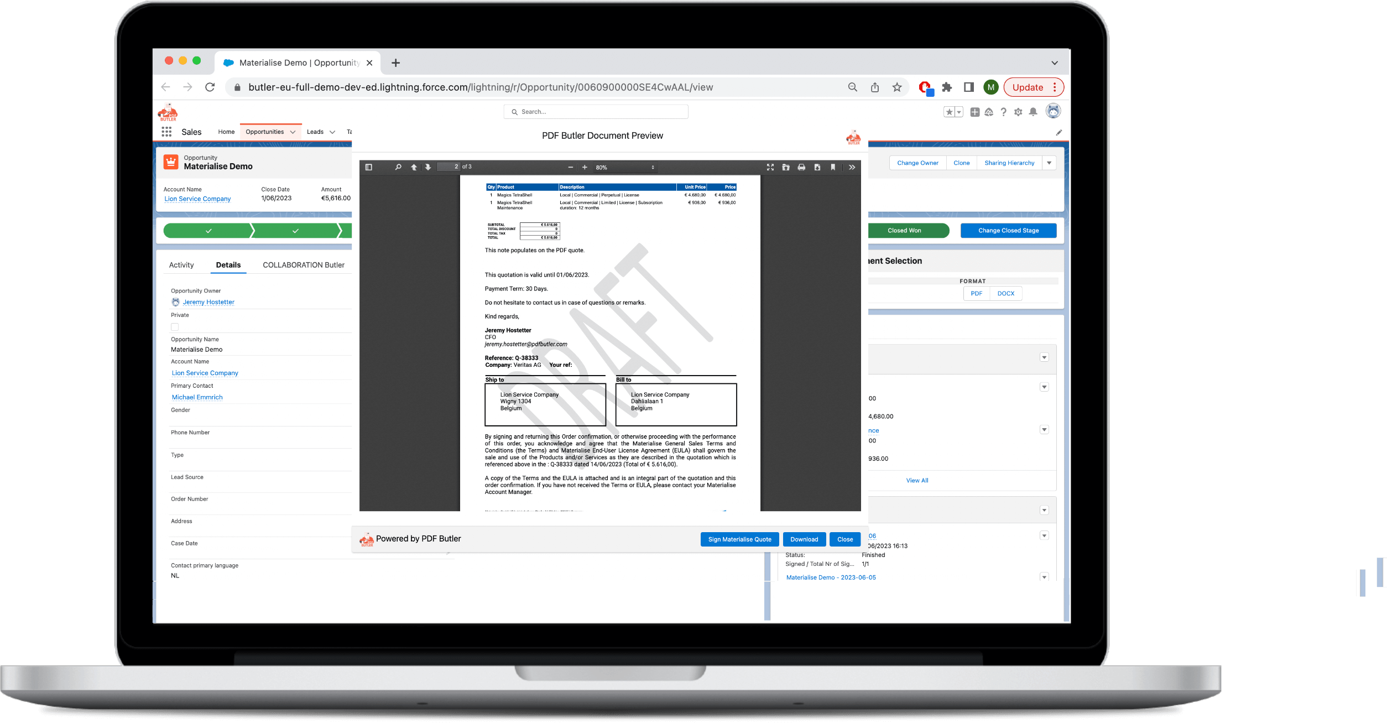Open Chrome share page icon
Image resolution: width=1387 pixels, height=723 pixels.
875,87
